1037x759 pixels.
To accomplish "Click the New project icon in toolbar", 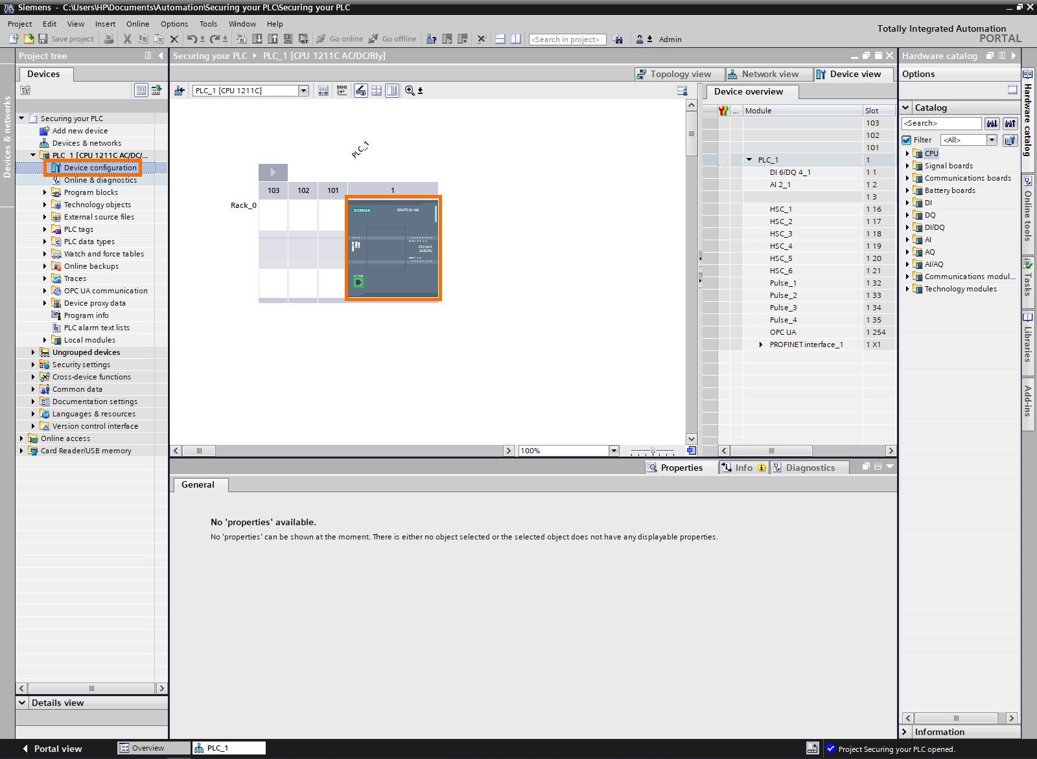I will [x=14, y=39].
